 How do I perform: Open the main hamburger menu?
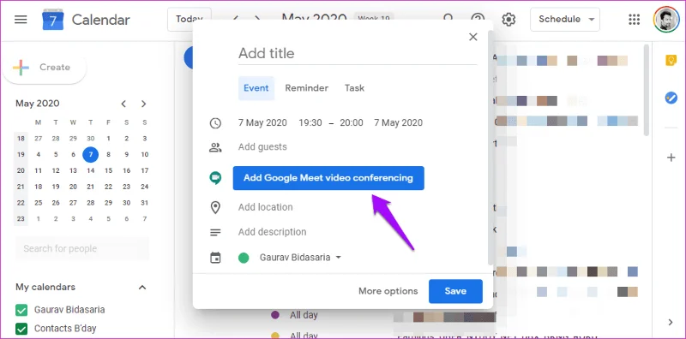pos(21,20)
